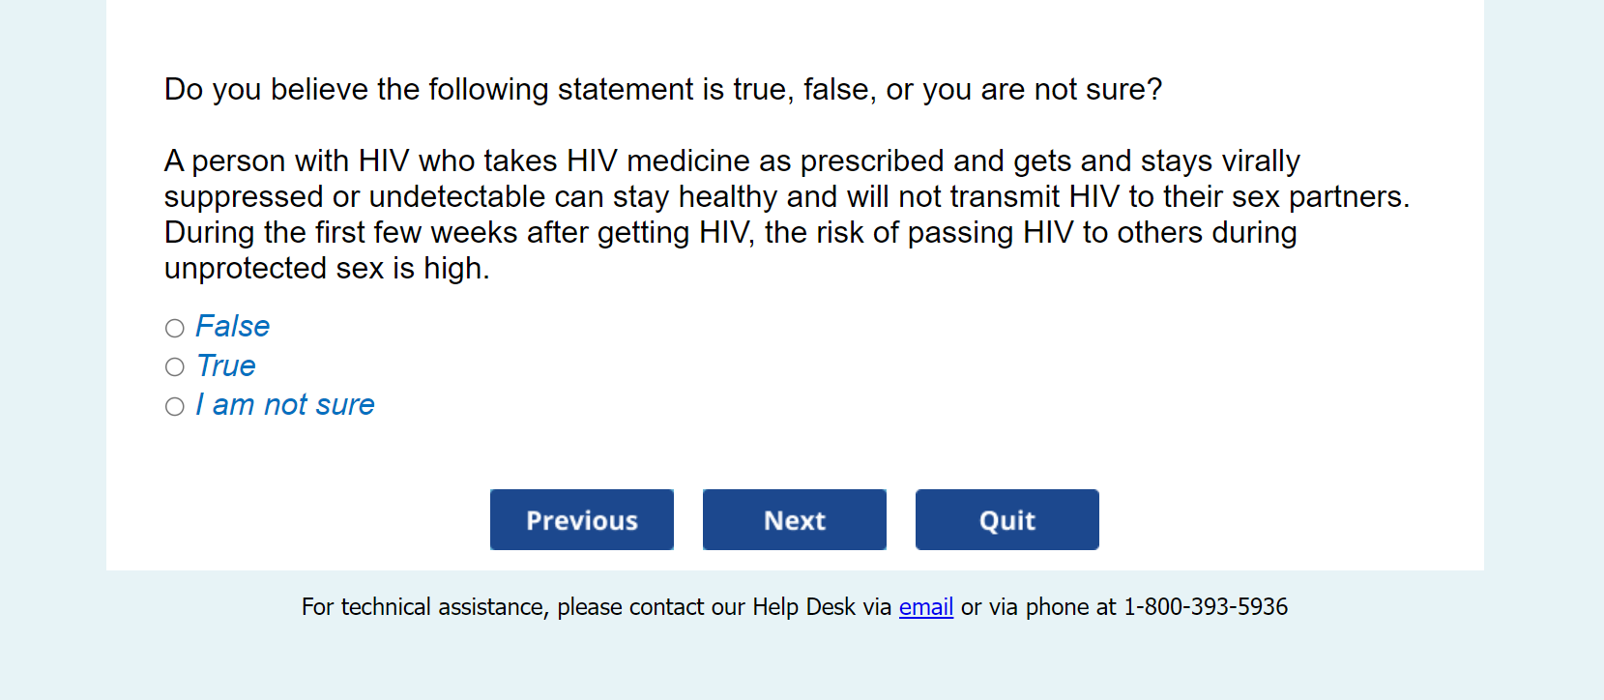
Task: Click the "I am not sure" label text
Action: tap(285, 405)
